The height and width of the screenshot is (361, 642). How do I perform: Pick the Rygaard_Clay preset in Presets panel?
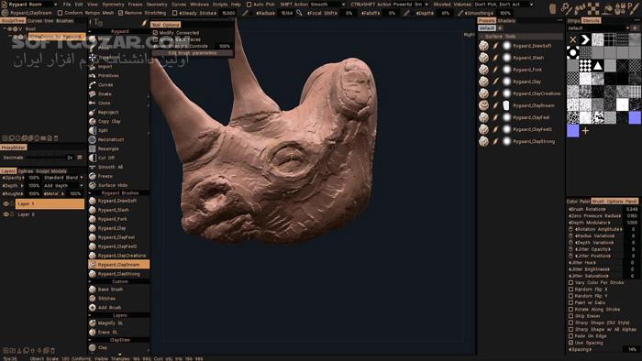pos(526,82)
